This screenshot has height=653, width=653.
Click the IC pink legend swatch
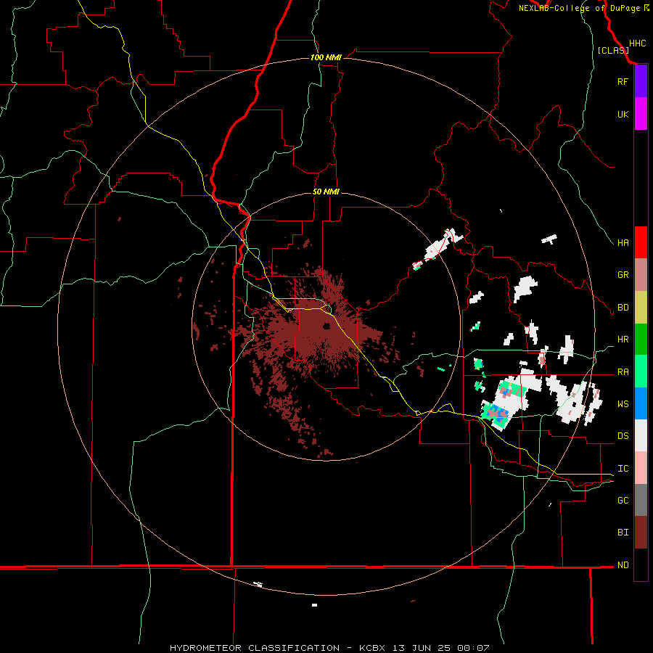[x=641, y=468]
